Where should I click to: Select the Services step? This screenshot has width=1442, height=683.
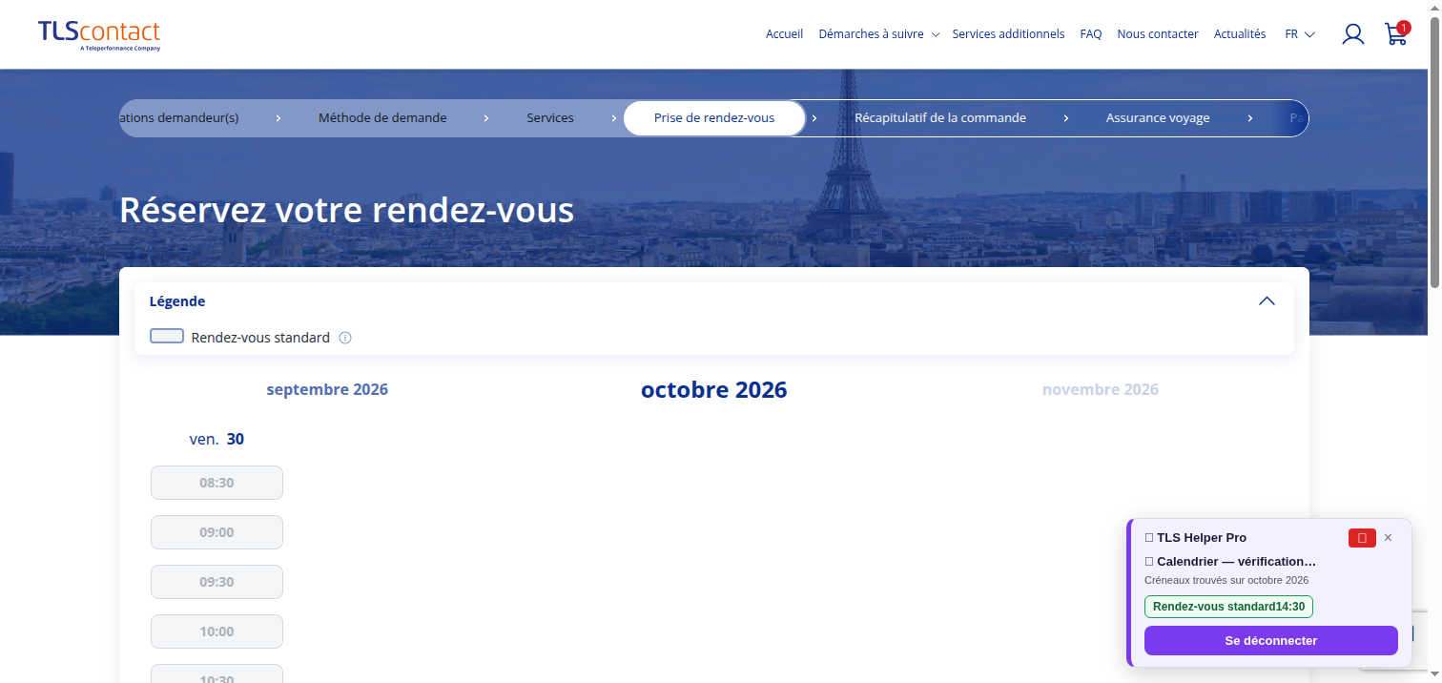tap(550, 118)
